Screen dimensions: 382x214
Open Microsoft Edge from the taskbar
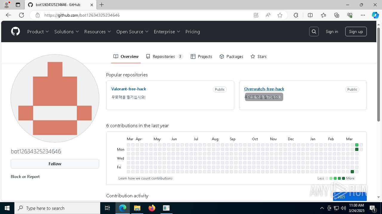click(123, 208)
